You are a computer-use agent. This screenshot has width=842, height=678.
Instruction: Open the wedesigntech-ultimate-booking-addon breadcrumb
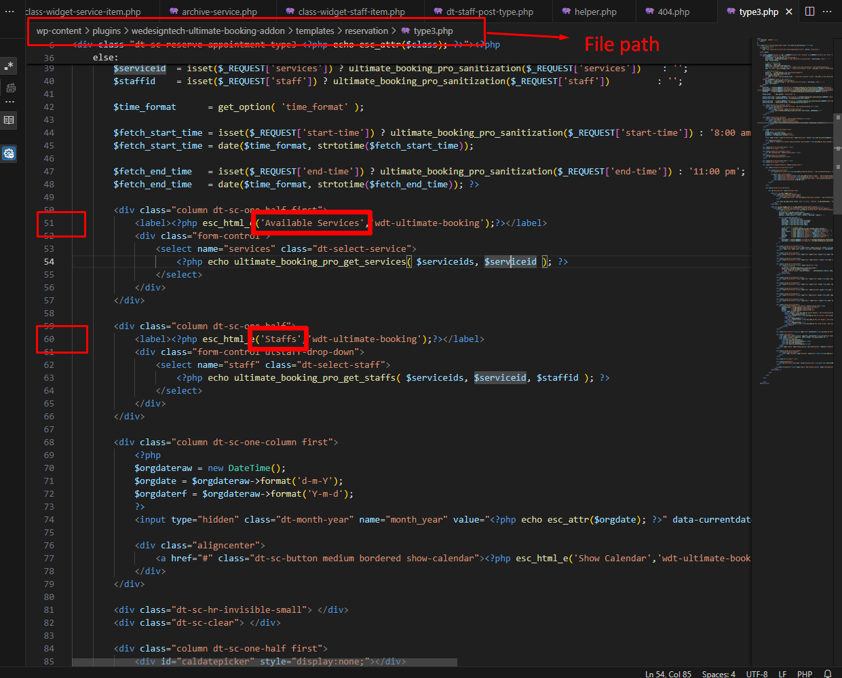click(208, 31)
